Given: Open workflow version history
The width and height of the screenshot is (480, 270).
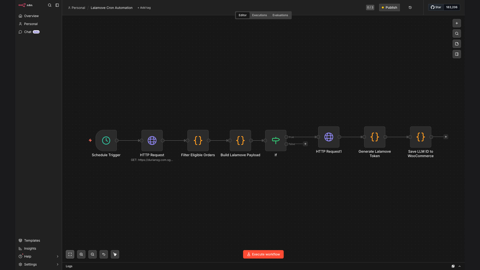Looking at the screenshot, I should [x=410, y=7].
